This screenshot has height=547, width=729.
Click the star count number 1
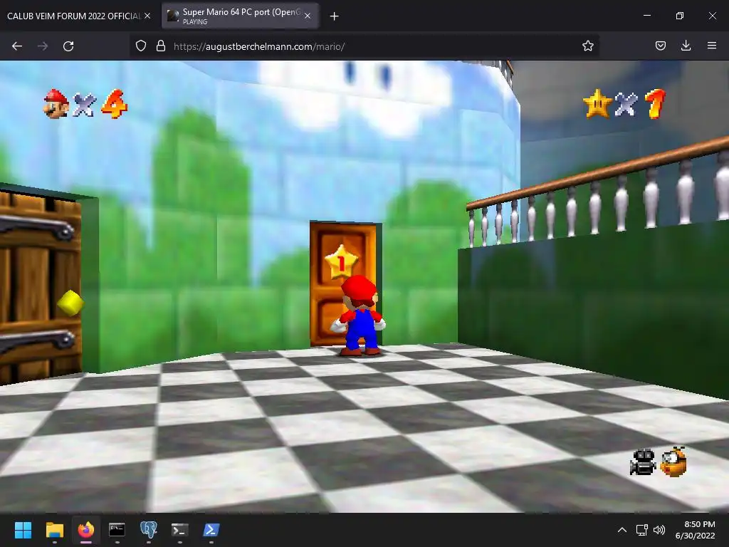pyautogui.click(x=656, y=104)
